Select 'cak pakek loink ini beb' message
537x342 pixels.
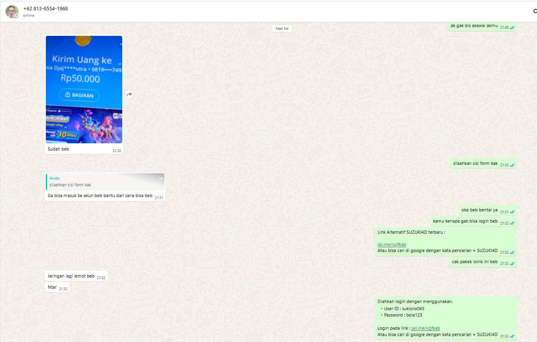475,262
